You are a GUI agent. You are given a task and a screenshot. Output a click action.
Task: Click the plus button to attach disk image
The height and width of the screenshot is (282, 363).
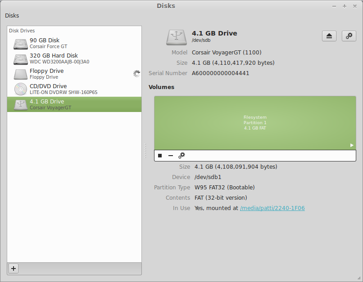(14, 269)
